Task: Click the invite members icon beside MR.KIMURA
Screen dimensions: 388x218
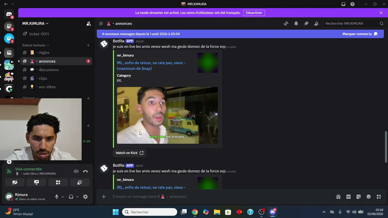Action: coord(89,23)
